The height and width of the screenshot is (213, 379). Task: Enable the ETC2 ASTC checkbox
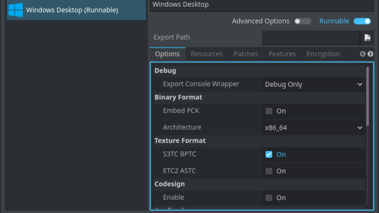[269, 171]
